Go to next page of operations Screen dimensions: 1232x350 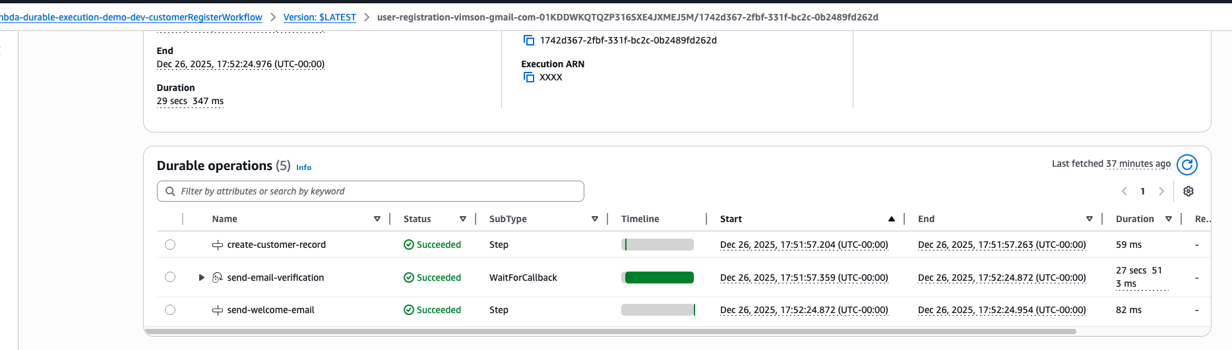[x=1161, y=191]
